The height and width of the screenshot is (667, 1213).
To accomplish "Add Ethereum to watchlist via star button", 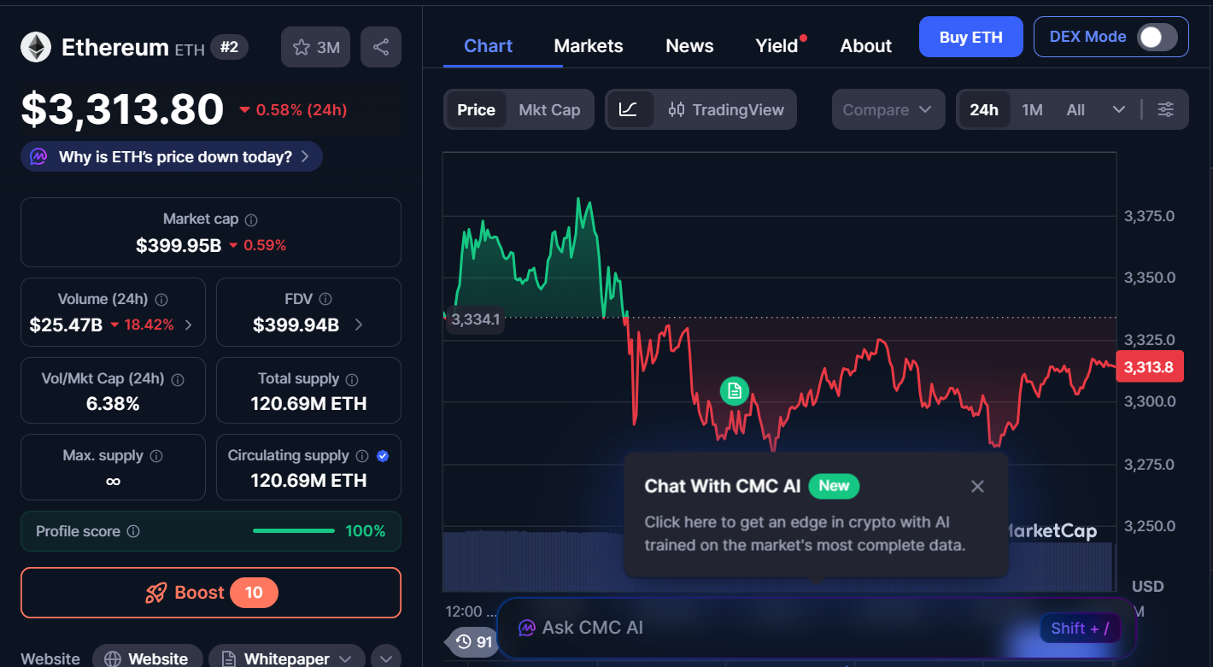I will [x=316, y=47].
